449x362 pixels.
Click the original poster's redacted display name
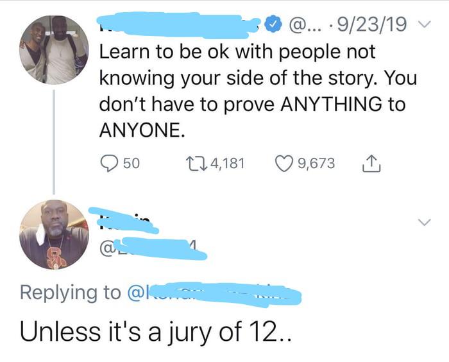[180, 24]
